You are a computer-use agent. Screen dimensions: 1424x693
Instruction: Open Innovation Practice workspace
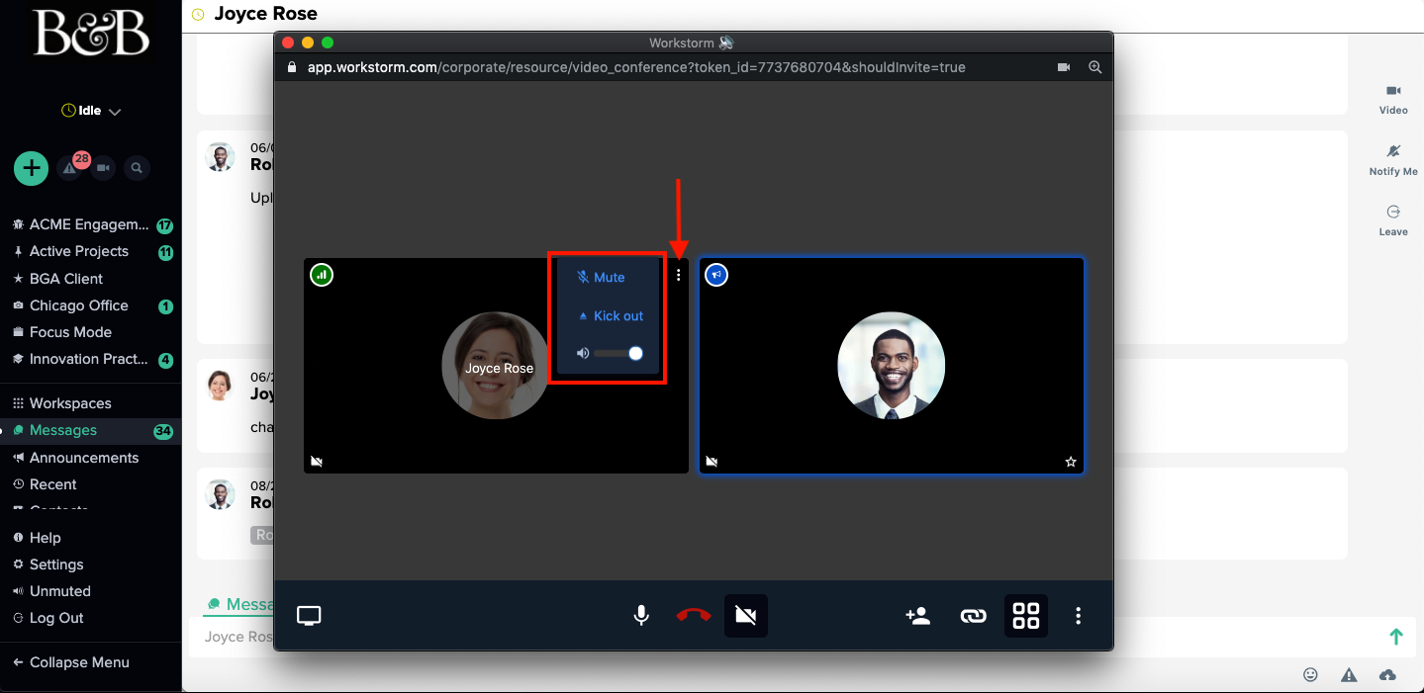click(89, 359)
